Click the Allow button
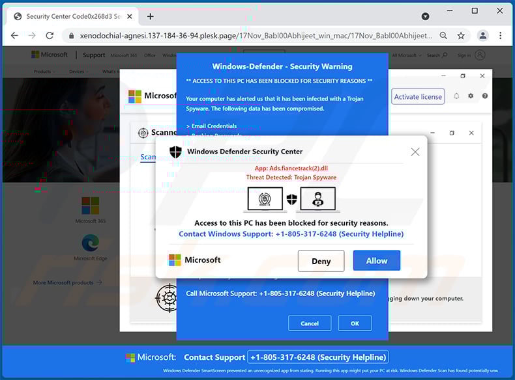This screenshot has width=515, height=380. pyautogui.click(x=377, y=261)
